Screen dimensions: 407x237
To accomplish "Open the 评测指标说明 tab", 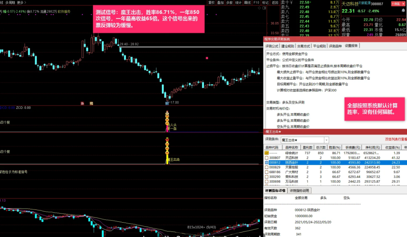I will click(299, 190).
